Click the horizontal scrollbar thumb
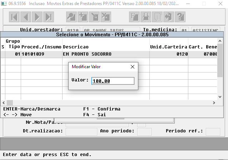The image size is (228, 160). tap(10, 103)
